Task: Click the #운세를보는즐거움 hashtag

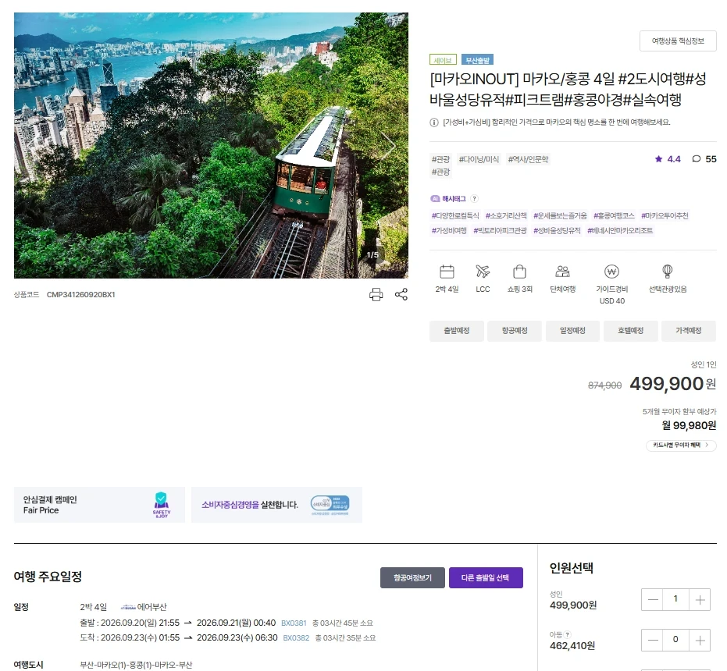Action: click(x=560, y=216)
